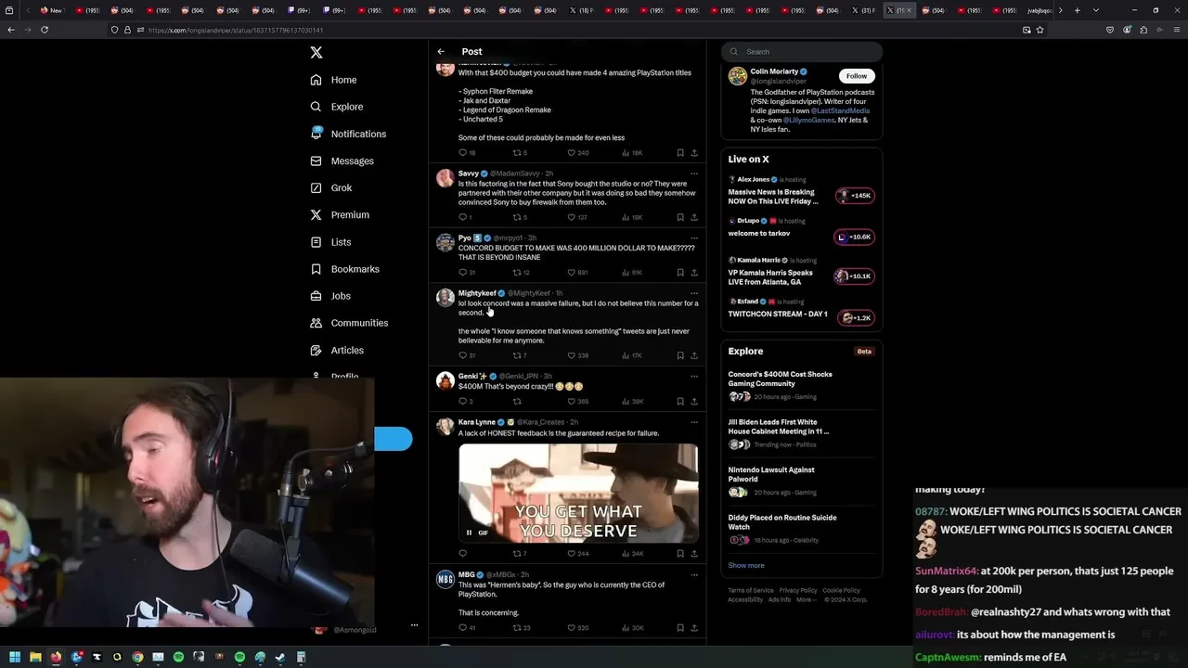Open Messages in the sidebar
1188x668 pixels.
pyautogui.click(x=342, y=161)
